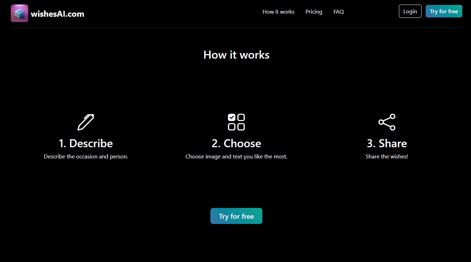Click the empty top-right square in Choose icon
471x262 pixels.
pos(241,118)
